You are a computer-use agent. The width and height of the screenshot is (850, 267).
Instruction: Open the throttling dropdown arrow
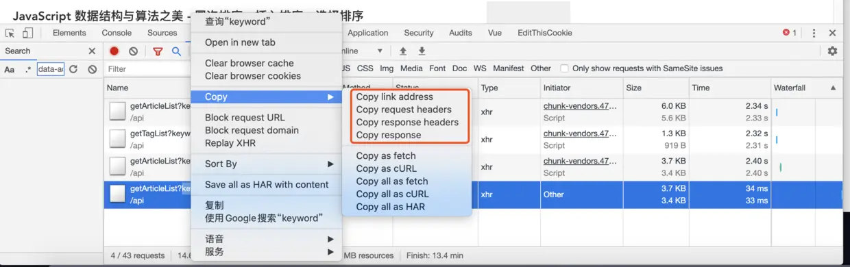point(379,51)
